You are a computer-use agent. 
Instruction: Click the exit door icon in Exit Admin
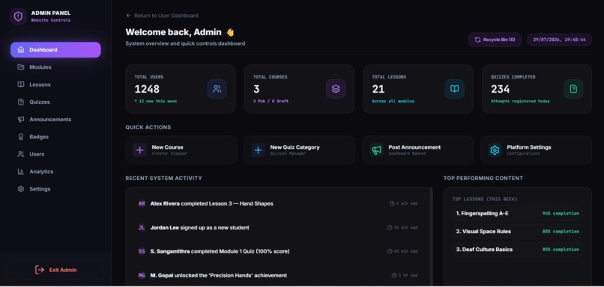point(40,270)
